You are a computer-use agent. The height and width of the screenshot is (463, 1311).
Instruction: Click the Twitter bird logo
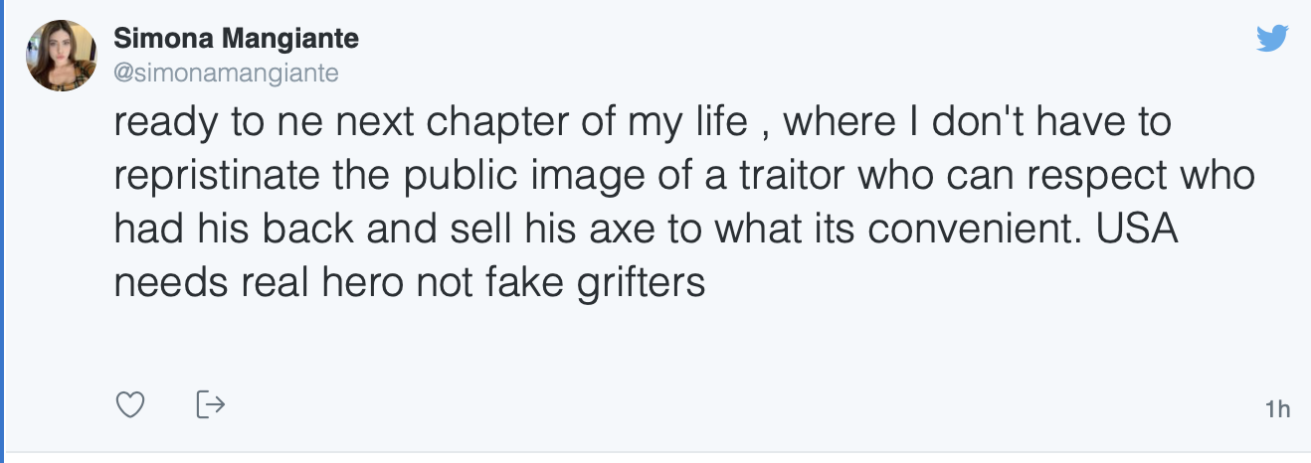pos(1272,39)
